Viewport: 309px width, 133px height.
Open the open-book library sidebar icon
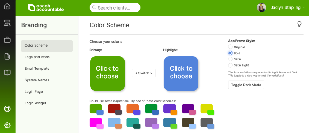7,73
